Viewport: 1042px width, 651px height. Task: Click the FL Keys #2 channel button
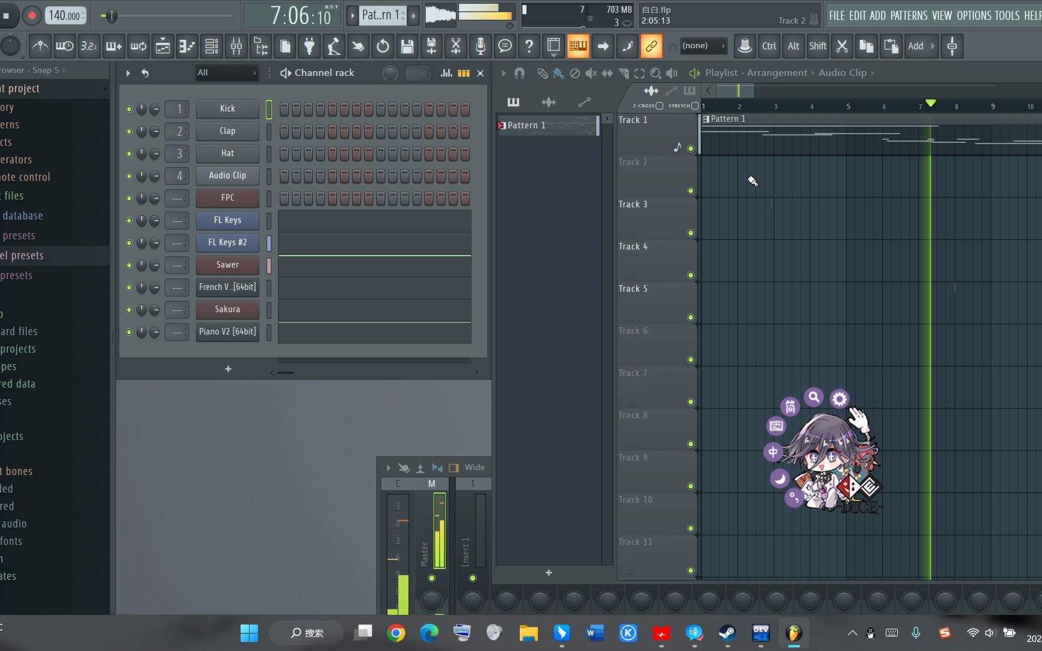(227, 243)
